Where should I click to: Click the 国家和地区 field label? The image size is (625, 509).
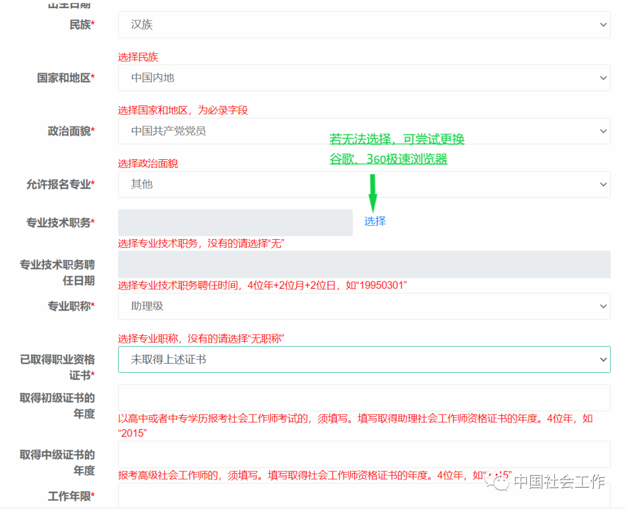point(65,78)
